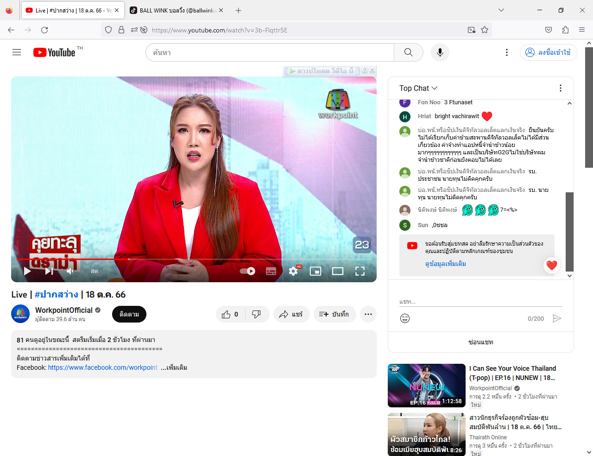Screen dimensions: 593x456
Task: Open YouTube settings three-dot menu in header
Action: [x=506, y=52]
